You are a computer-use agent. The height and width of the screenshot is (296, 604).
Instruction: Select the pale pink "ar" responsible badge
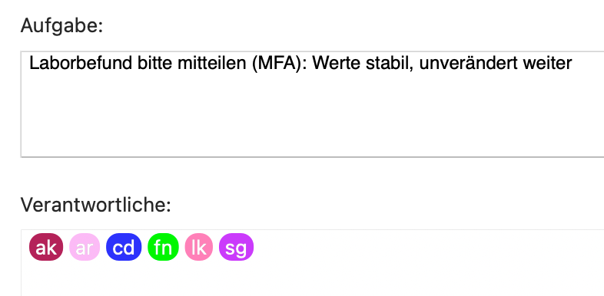(x=85, y=247)
